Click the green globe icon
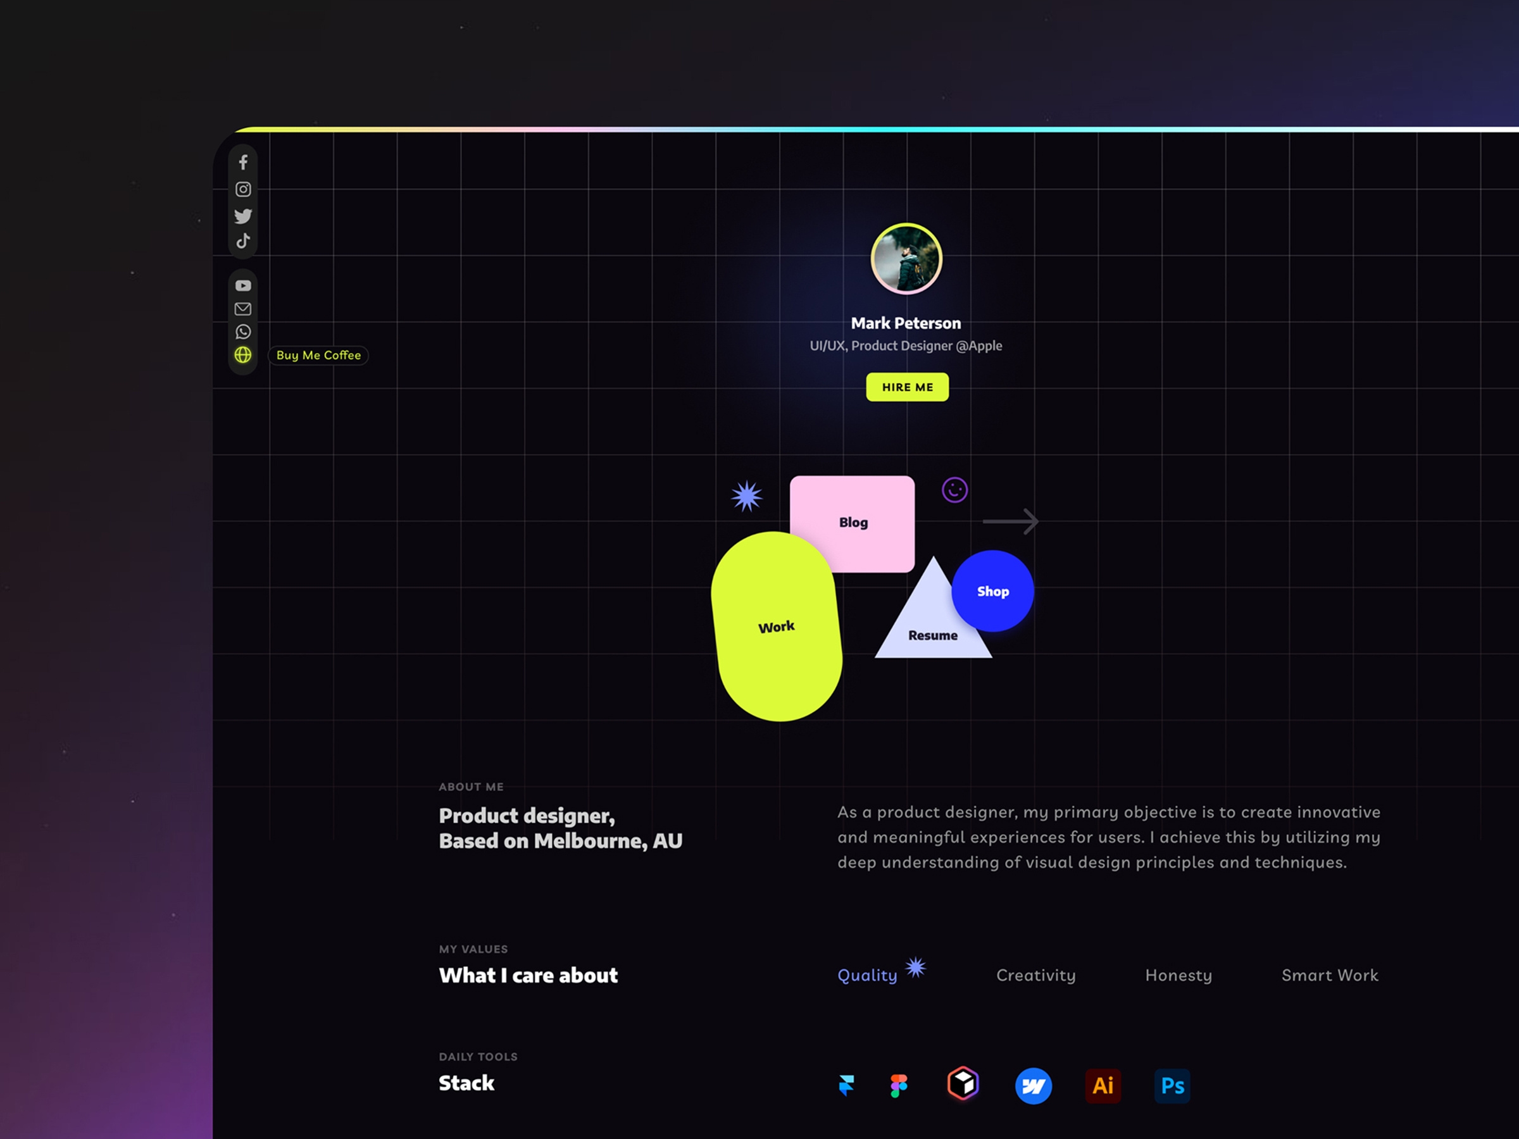This screenshot has width=1519, height=1139. (243, 355)
